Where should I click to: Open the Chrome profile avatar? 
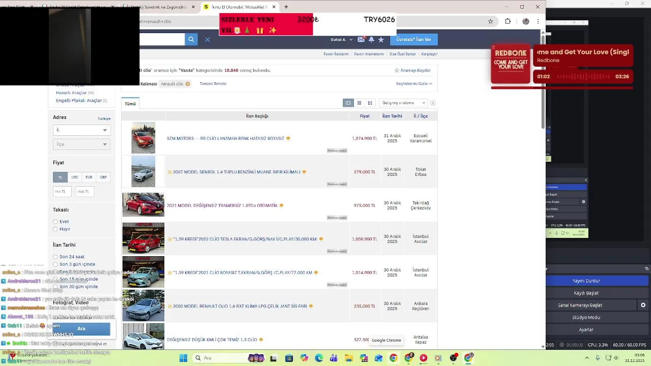526,21
